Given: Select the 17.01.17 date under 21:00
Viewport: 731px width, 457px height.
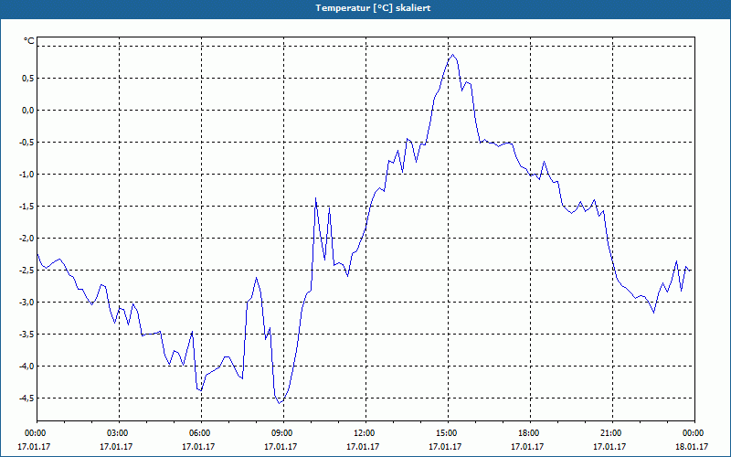Looking at the screenshot, I should (609, 447).
